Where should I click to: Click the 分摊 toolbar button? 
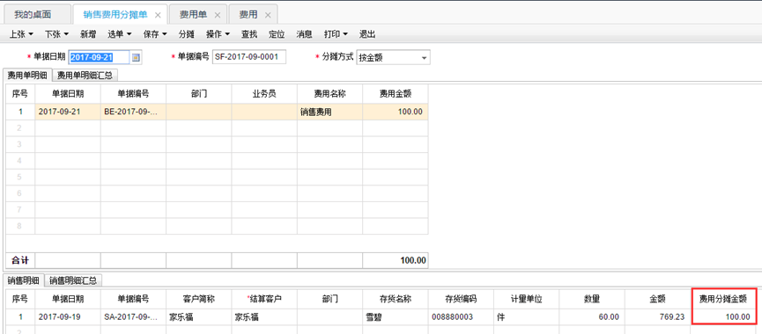coord(187,34)
